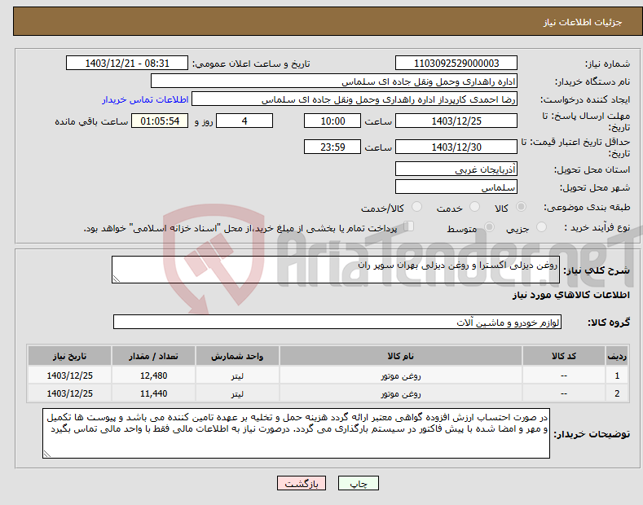This screenshot has height=505, width=643.
Task: Click the لیتر unit in row 1
Action: [x=237, y=375]
